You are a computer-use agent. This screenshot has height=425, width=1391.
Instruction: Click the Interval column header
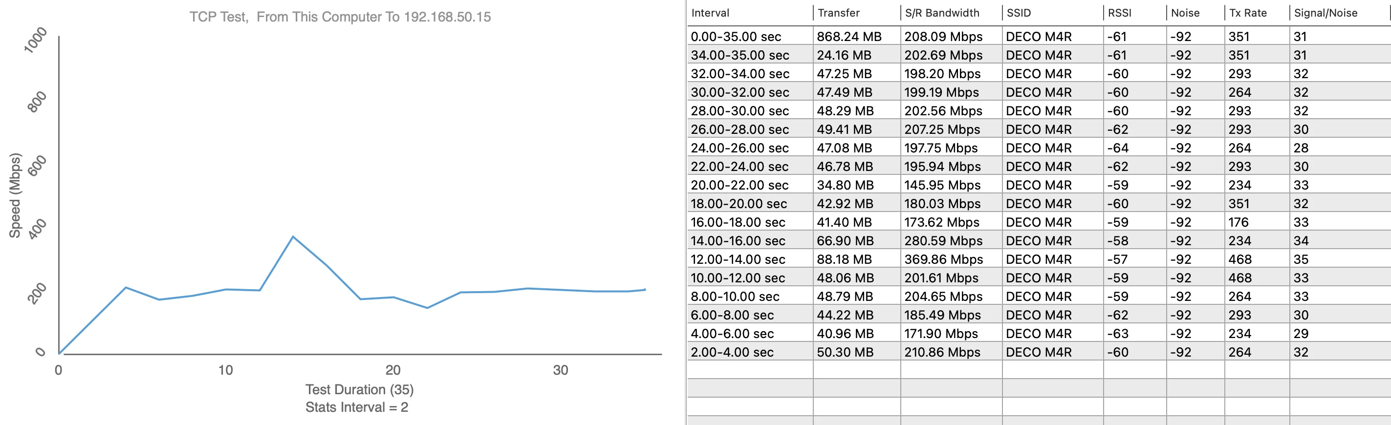[710, 13]
